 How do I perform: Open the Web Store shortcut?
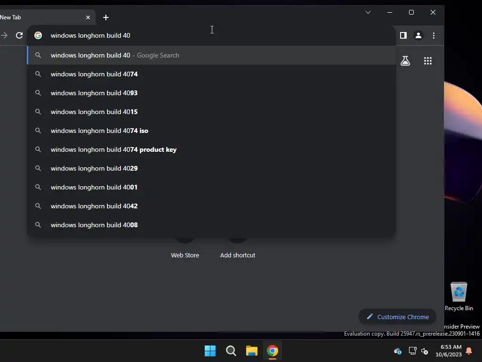[185, 255]
